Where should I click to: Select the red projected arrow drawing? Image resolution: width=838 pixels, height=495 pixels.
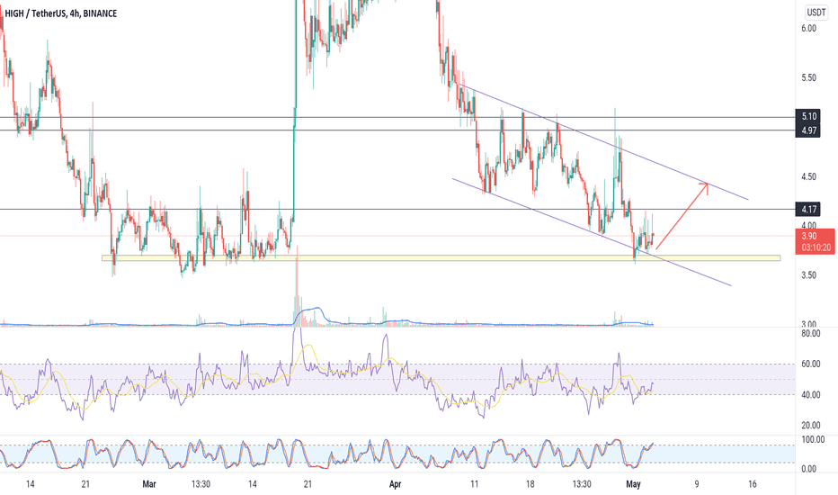coord(682,216)
